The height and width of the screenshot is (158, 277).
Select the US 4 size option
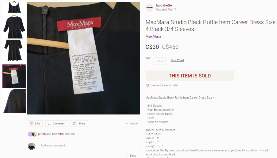click(160, 61)
